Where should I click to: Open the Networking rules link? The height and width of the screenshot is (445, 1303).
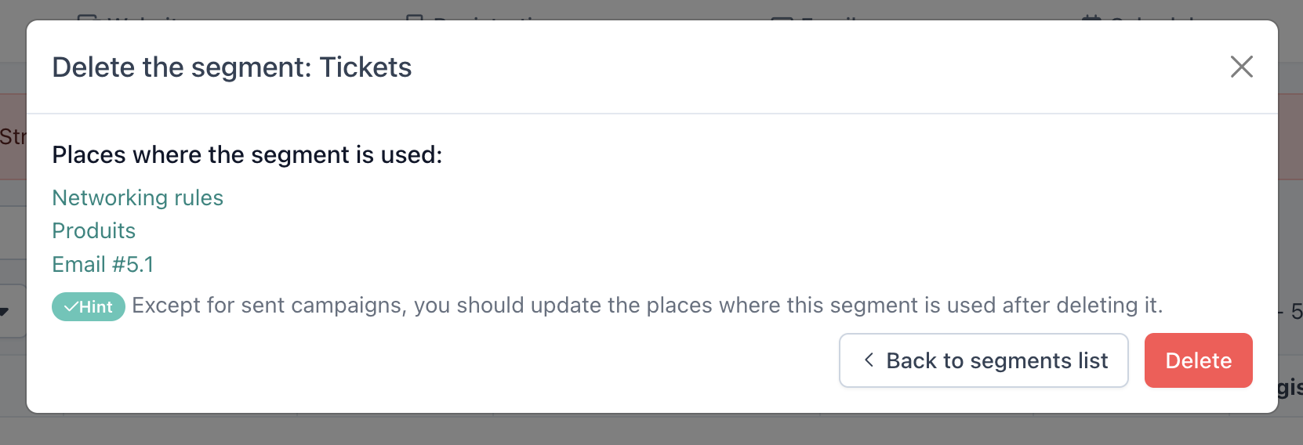click(x=138, y=197)
